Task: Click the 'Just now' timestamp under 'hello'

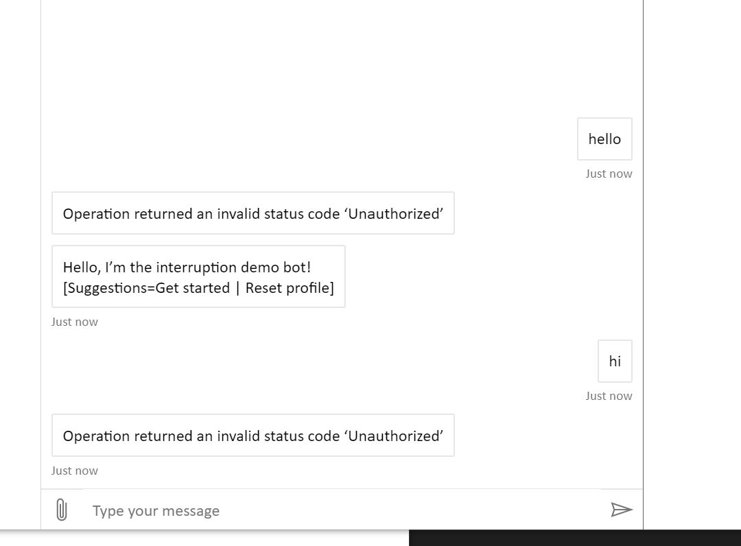Action: [x=609, y=174]
